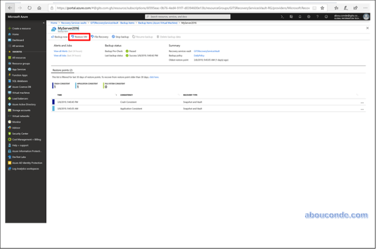
Task: Click the browser refresh icon
Action: [29, 8]
